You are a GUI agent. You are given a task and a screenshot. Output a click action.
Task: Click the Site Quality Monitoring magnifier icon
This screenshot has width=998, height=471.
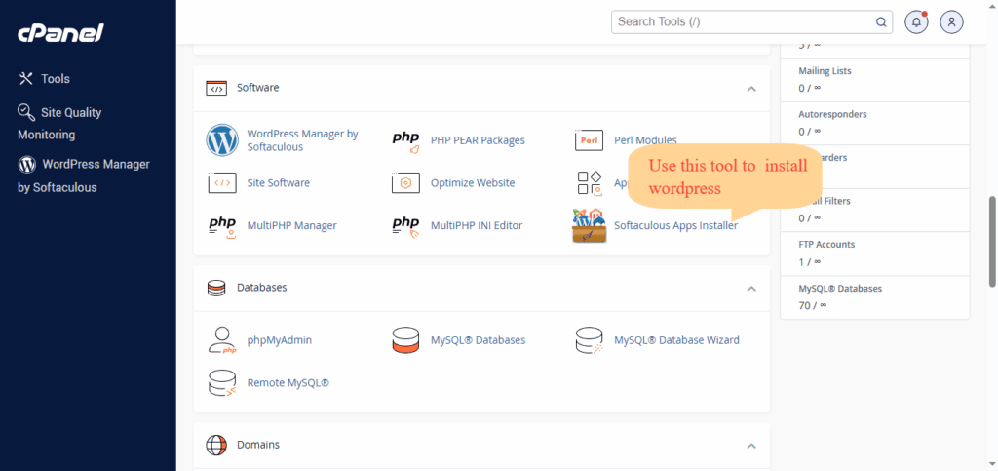[x=26, y=112]
